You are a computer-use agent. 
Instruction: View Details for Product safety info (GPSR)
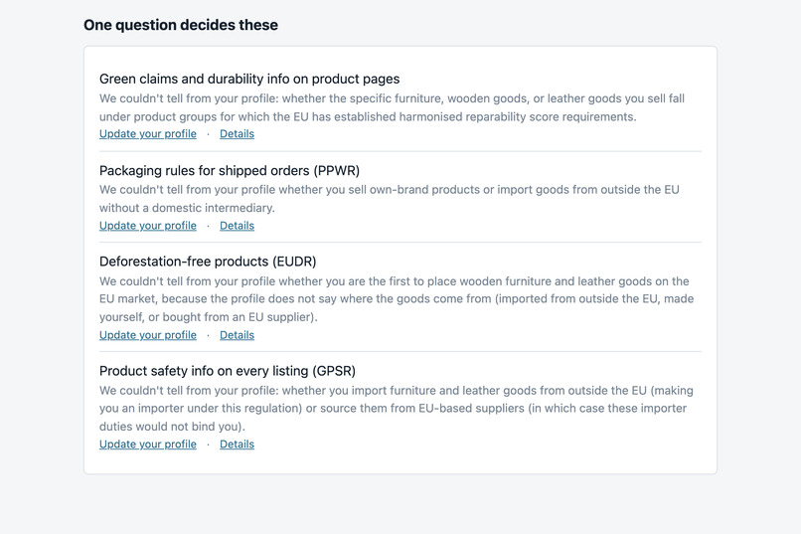(237, 445)
